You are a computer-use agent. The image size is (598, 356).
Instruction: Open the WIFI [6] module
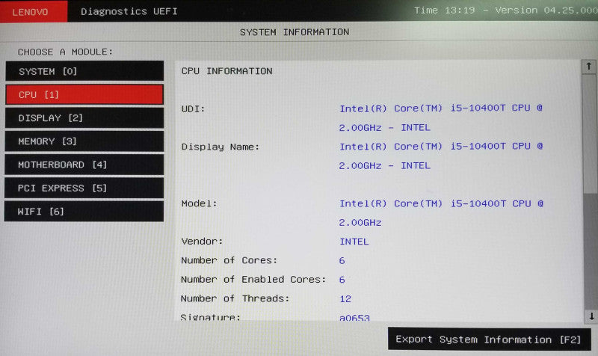coord(84,212)
